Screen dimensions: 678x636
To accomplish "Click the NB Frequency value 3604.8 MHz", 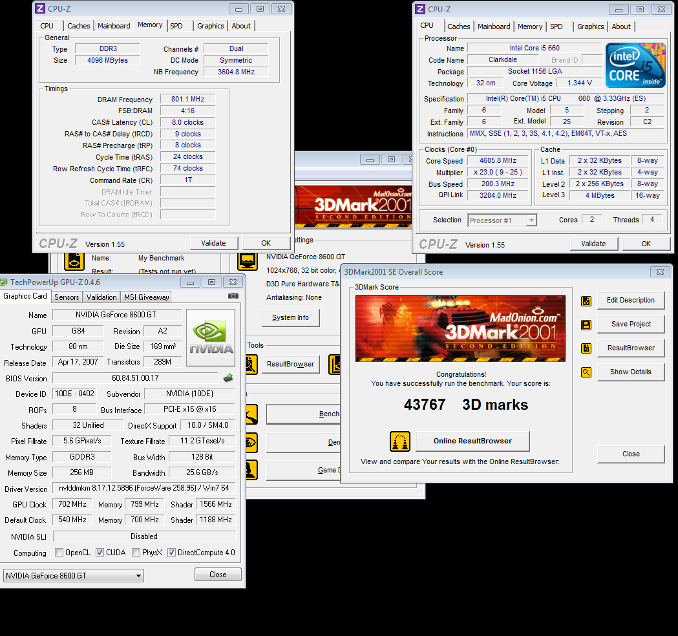I will pyautogui.click(x=236, y=72).
